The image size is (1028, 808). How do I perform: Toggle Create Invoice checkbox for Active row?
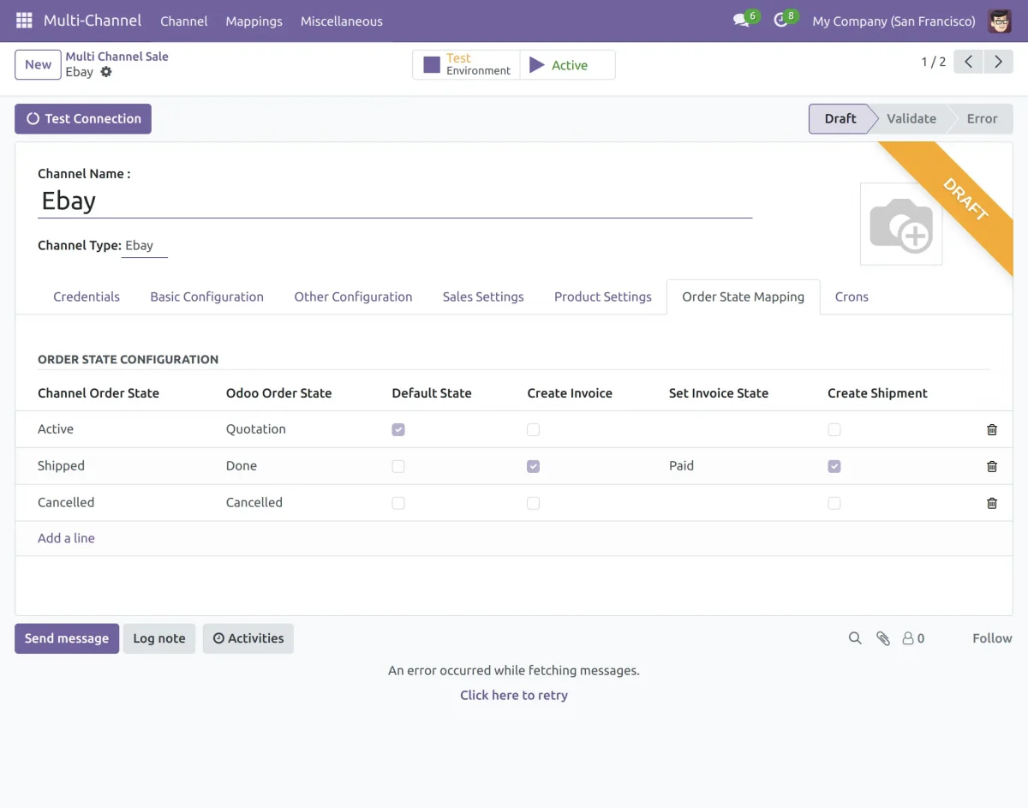pyautogui.click(x=534, y=429)
